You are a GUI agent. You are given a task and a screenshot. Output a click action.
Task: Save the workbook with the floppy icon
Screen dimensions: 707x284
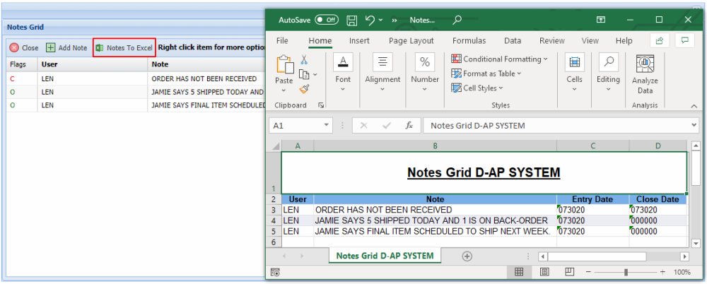click(x=351, y=20)
